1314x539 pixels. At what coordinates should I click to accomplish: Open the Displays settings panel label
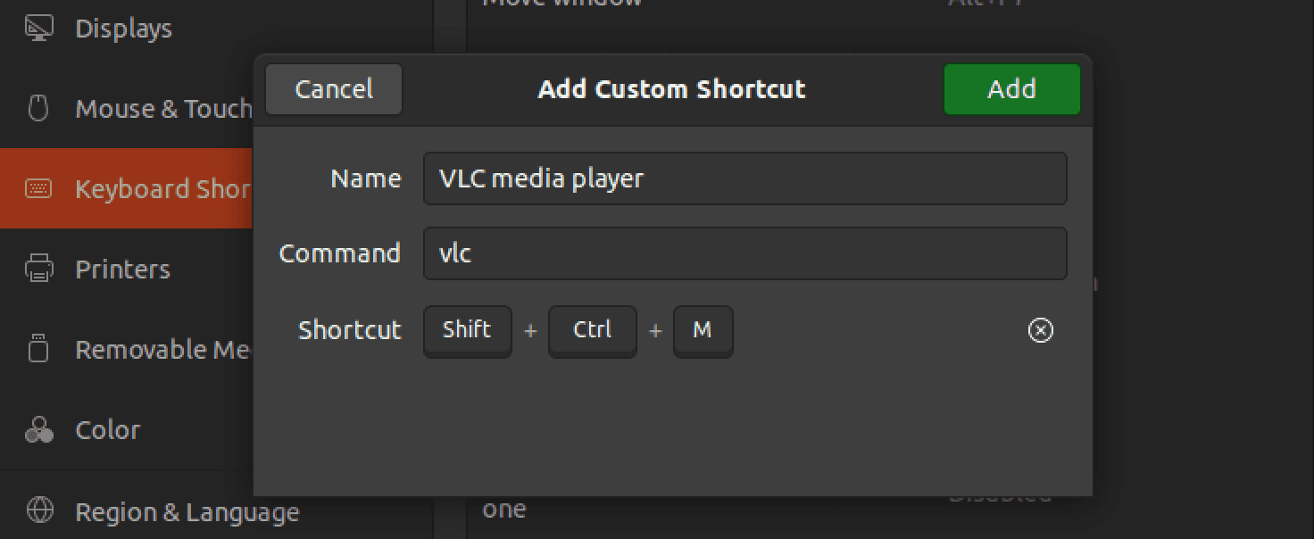123,29
